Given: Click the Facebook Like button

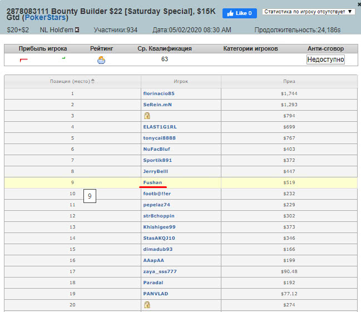Looking at the screenshot, I should [x=239, y=13].
